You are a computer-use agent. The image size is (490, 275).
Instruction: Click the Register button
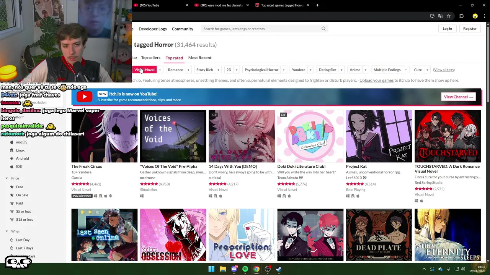coord(470,29)
